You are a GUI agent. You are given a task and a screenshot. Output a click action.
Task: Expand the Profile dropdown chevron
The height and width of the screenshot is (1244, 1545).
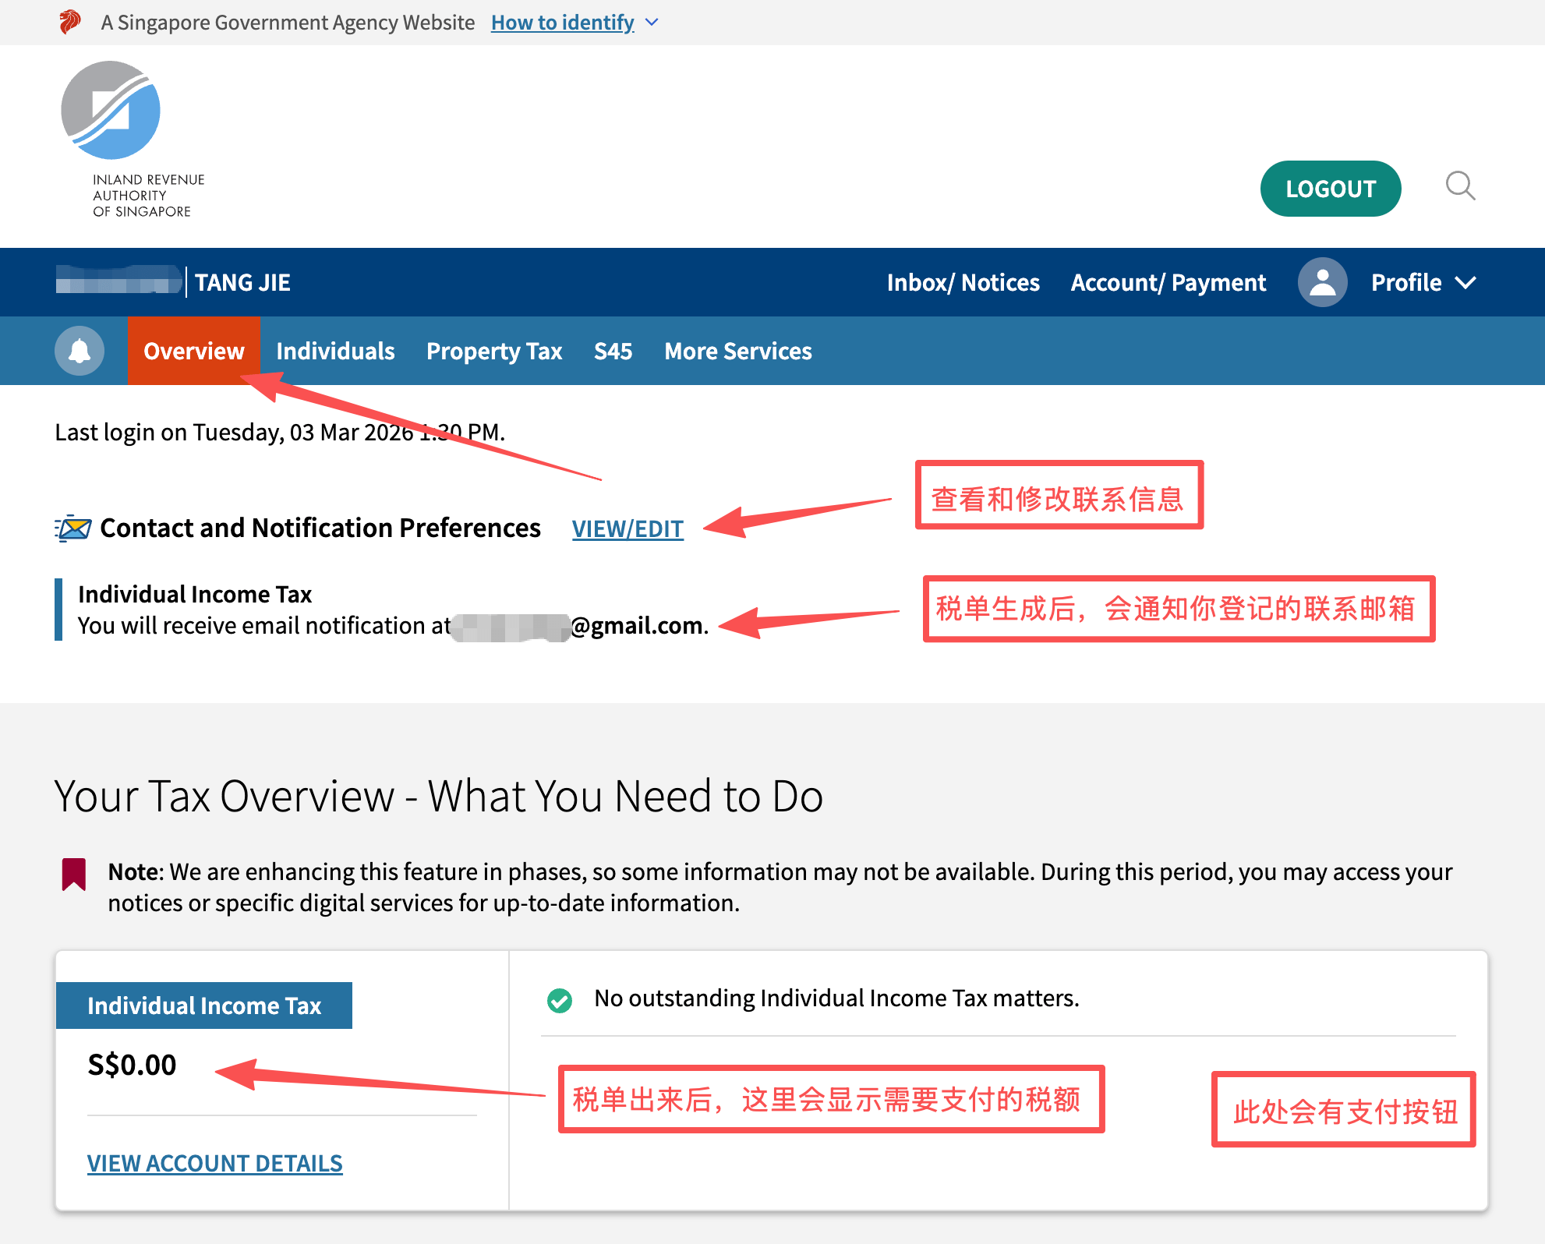point(1466,282)
